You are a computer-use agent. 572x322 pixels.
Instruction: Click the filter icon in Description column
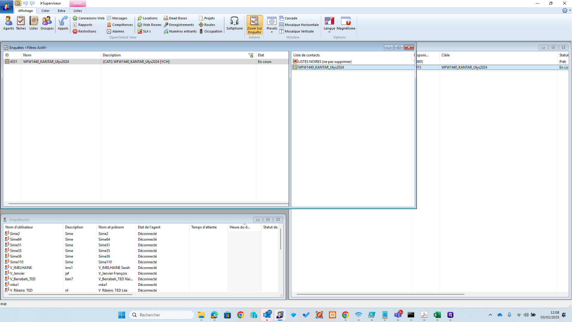tap(251, 55)
